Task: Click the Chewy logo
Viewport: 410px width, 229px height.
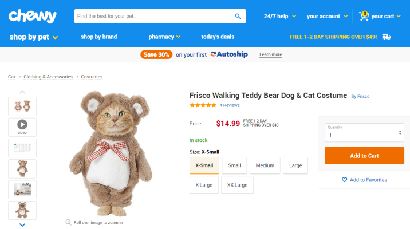Action: point(33,16)
